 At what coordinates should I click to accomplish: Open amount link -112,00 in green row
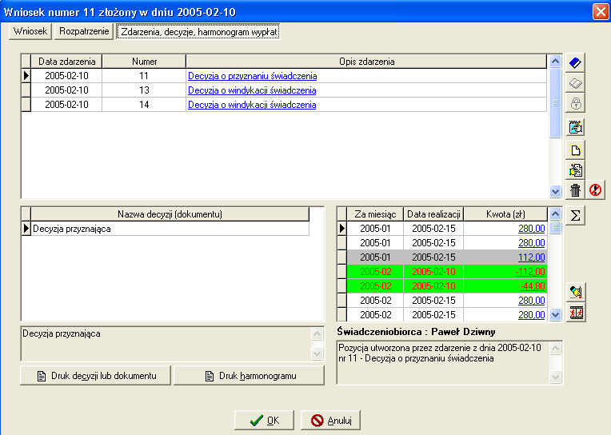tap(530, 272)
